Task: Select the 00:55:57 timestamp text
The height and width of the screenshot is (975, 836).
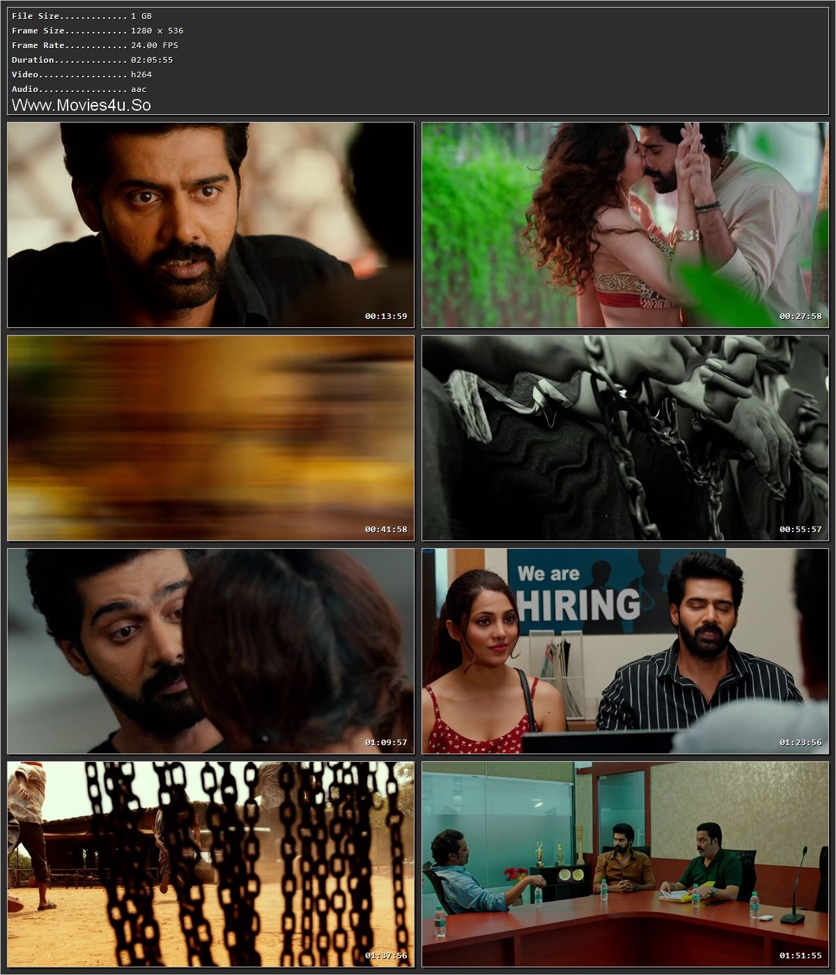Action: coord(803,529)
